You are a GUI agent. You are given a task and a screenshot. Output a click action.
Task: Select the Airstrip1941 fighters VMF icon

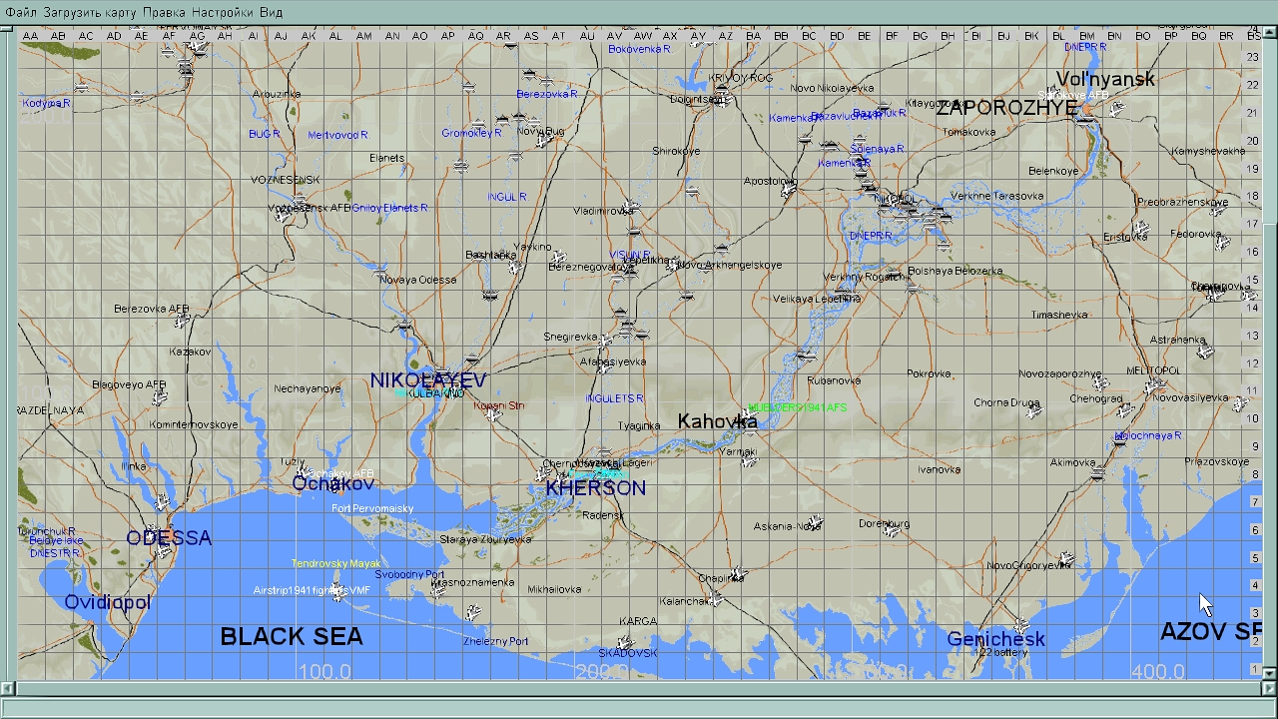[x=337, y=593]
